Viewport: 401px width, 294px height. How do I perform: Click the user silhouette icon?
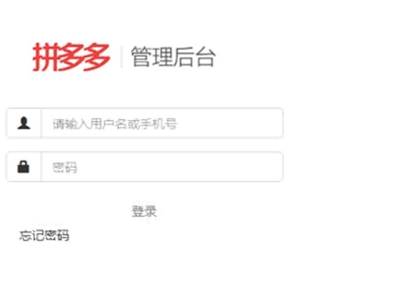(x=24, y=123)
